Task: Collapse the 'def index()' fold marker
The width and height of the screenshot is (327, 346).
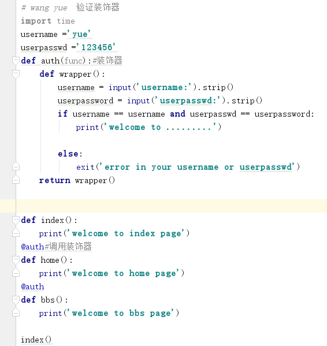Action: point(16,220)
